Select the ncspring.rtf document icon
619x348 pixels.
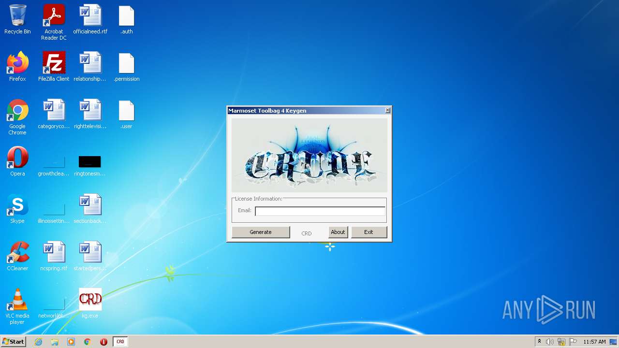point(54,256)
